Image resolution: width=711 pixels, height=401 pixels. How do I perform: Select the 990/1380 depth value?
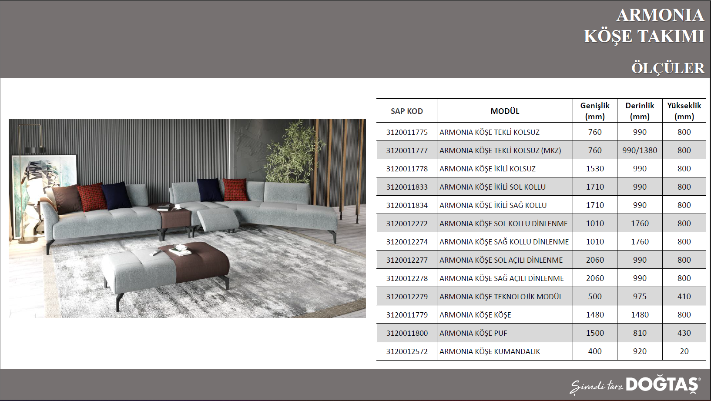coord(640,150)
